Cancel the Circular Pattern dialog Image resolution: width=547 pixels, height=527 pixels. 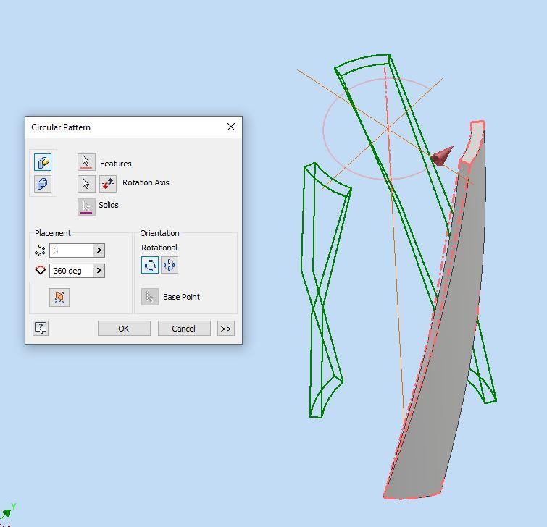coord(183,329)
